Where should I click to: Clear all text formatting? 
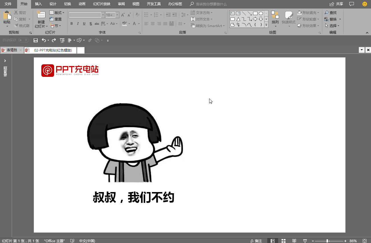[137, 15]
